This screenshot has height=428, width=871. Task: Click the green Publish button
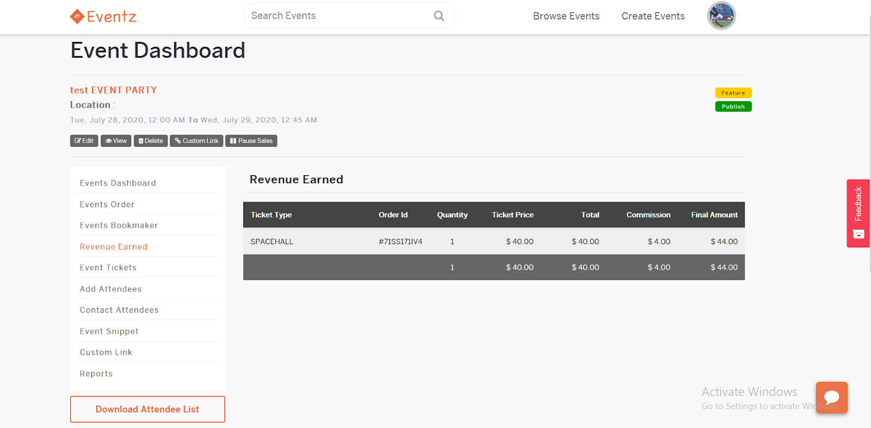click(x=733, y=107)
